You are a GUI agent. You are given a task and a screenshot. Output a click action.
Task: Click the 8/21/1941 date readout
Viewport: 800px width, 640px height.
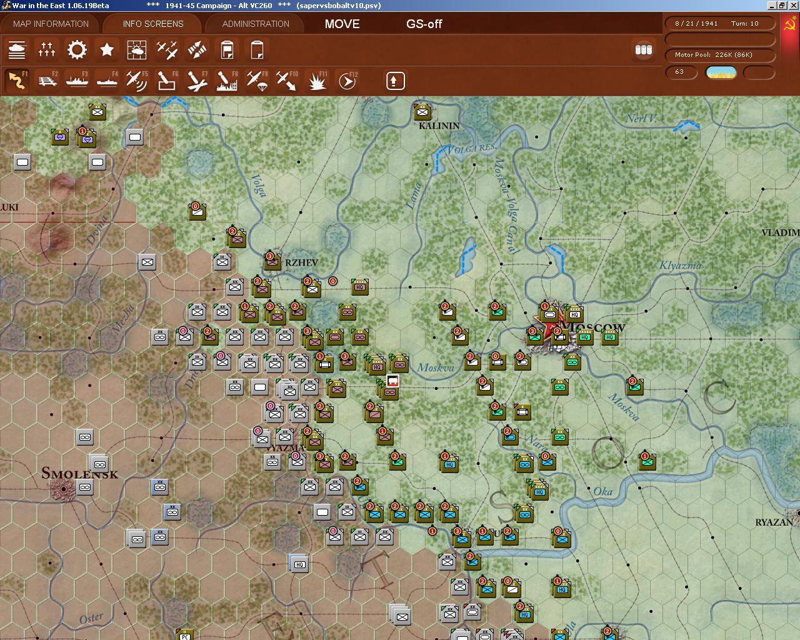pyautogui.click(x=696, y=23)
